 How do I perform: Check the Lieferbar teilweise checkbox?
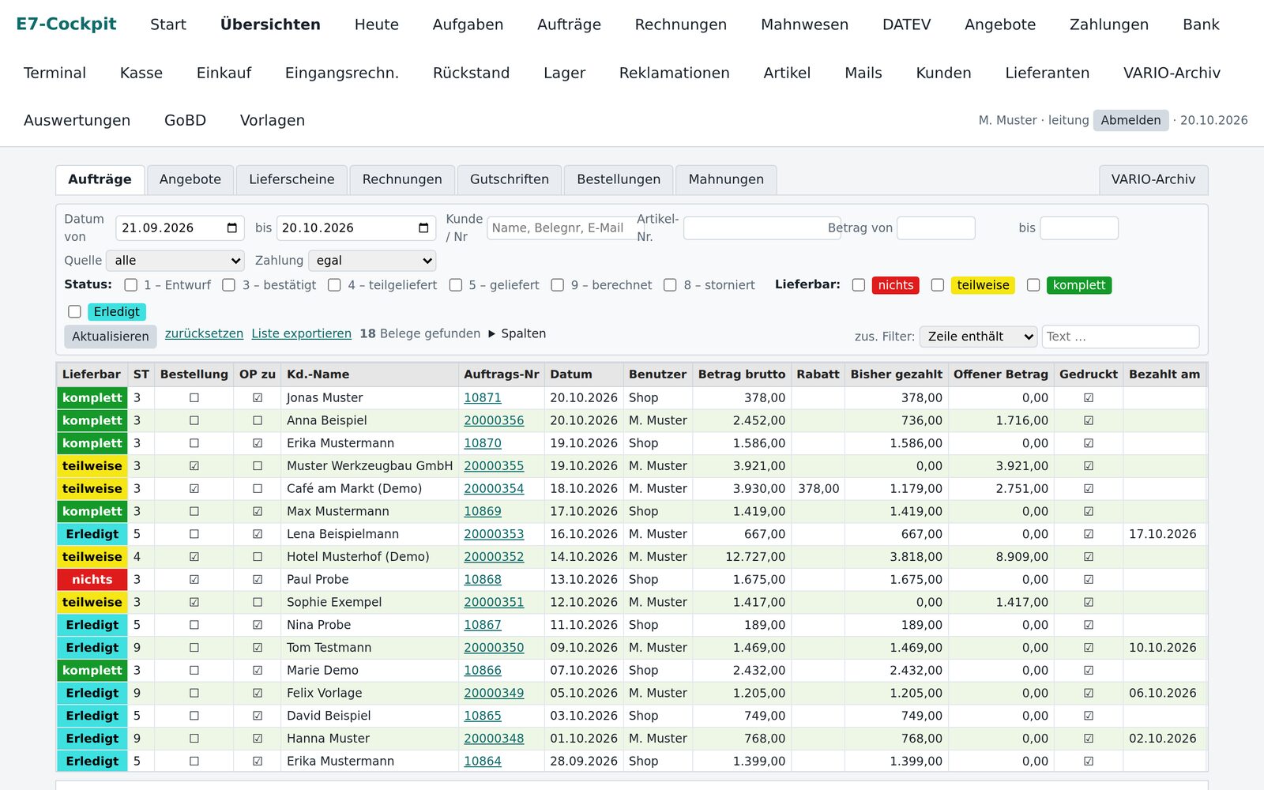click(938, 285)
